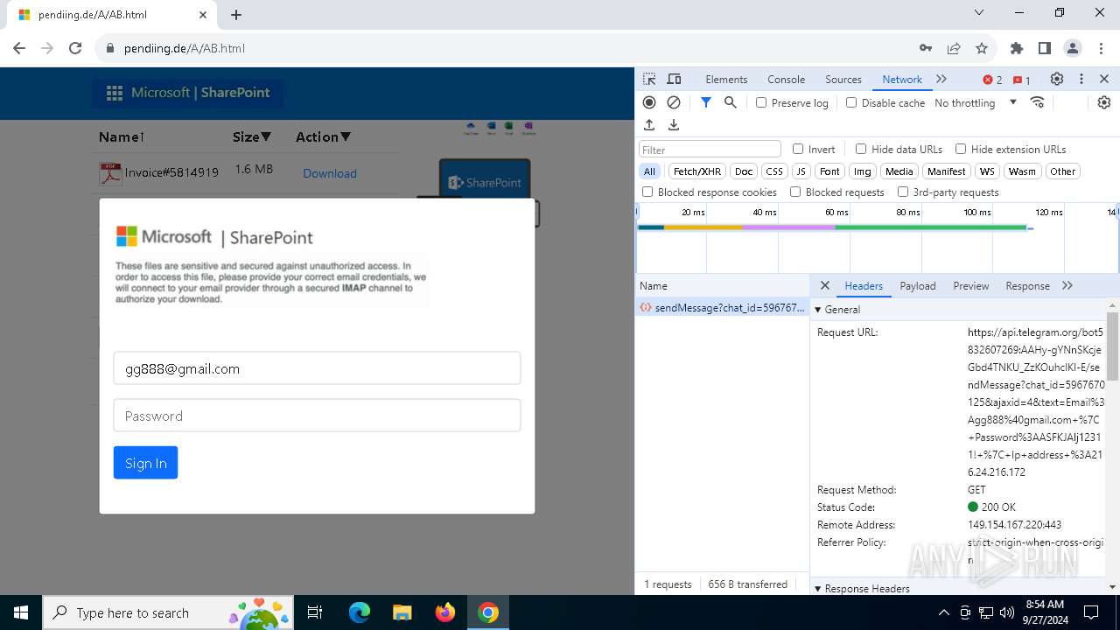Screen dimensions: 1120x630
Task: Click the export HAR download icon
Action: pos(674,125)
